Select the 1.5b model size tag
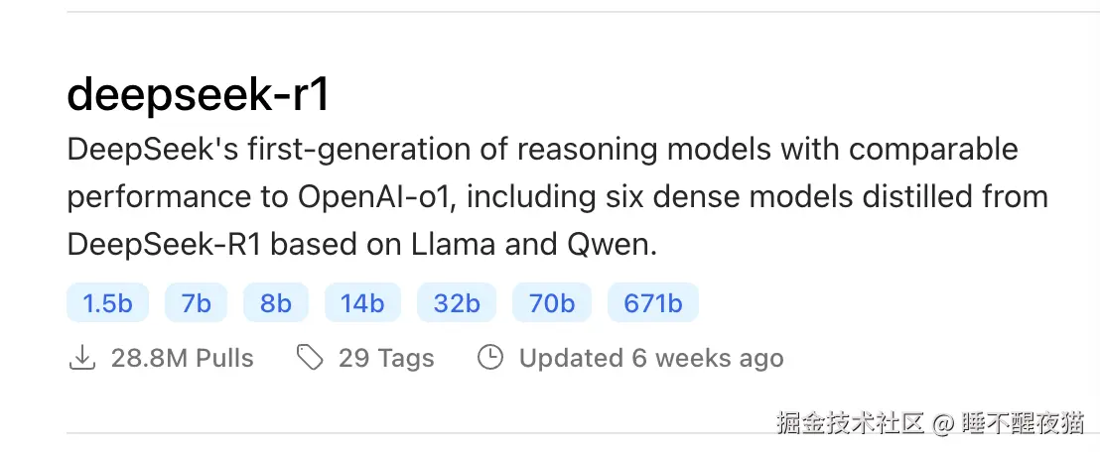This screenshot has height=452, width=1100. [107, 303]
